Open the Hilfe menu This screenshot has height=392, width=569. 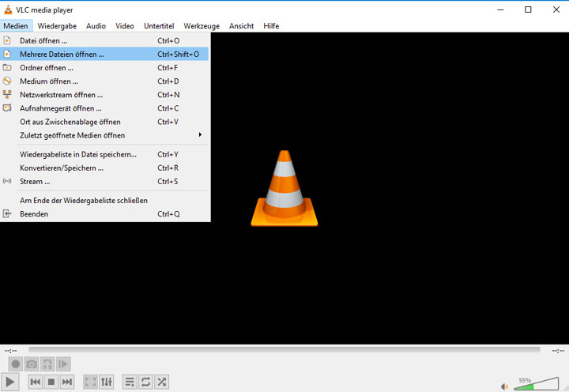pyautogui.click(x=271, y=26)
